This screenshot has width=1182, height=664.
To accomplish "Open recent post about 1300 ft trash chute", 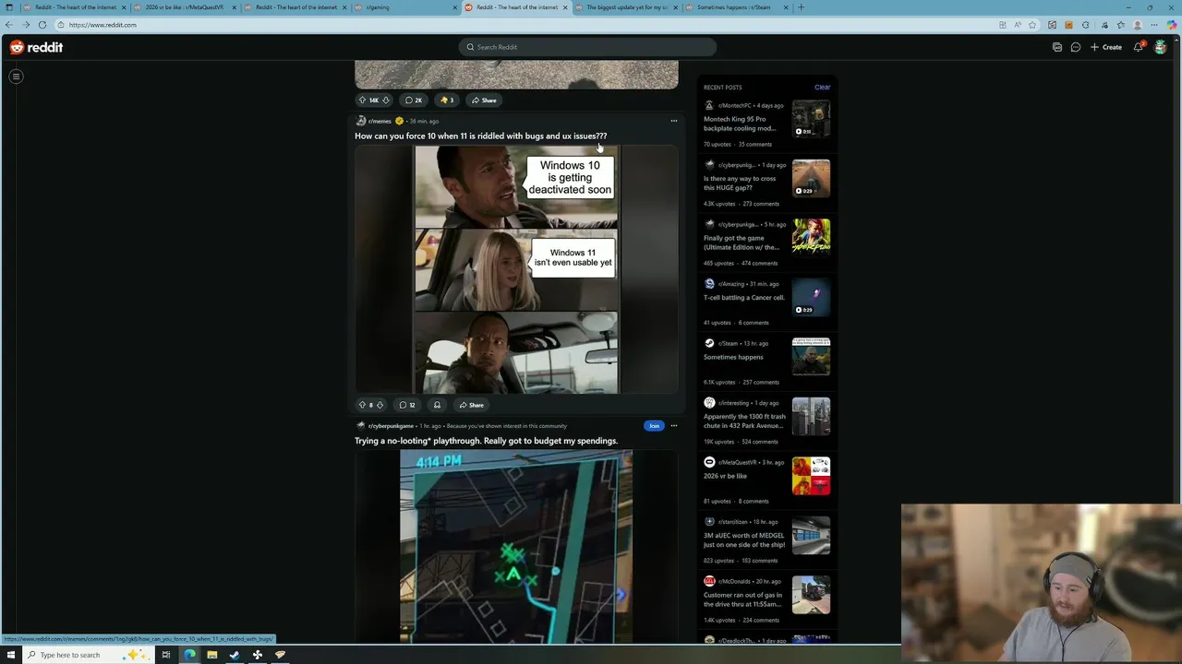I will (744, 421).
